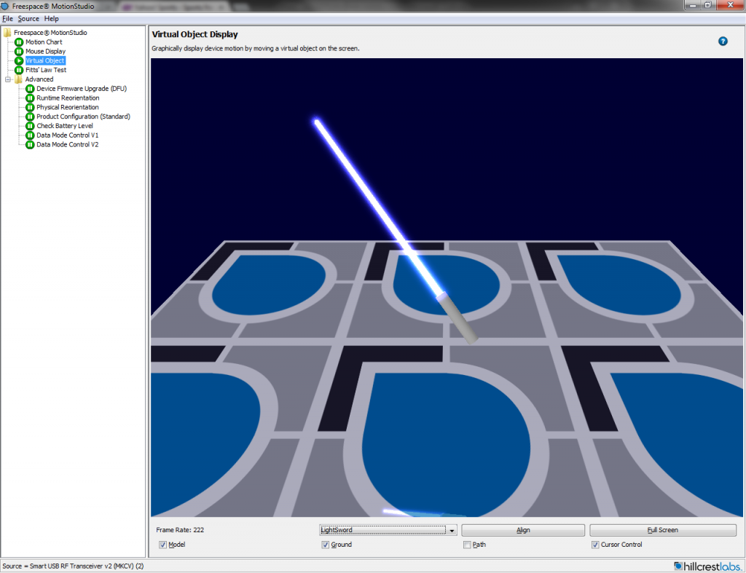Click the Data Mode Control V2 icon
The image size is (746, 573).
pyautogui.click(x=30, y=145)
